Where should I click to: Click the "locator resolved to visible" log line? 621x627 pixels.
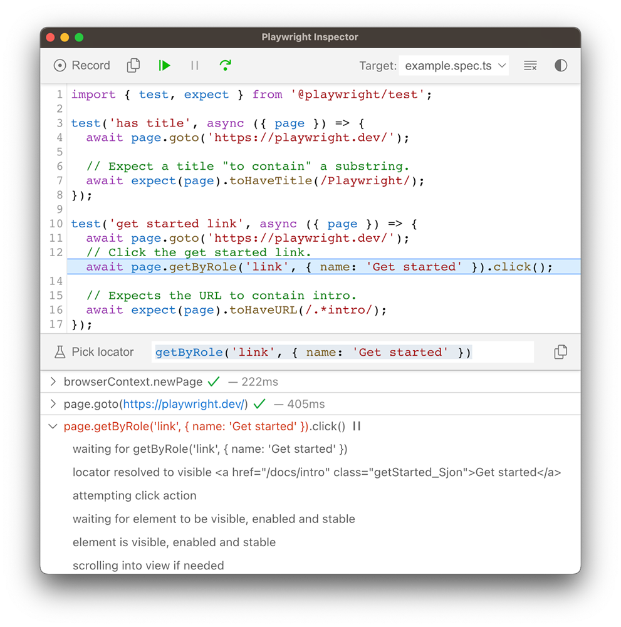click(x=316, y=473)
